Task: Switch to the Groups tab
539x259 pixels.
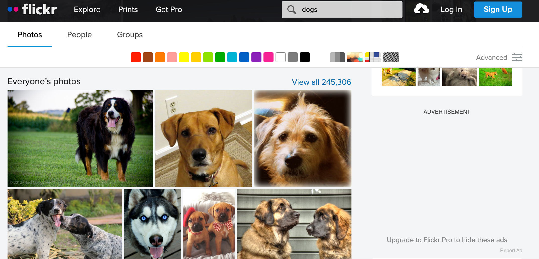Action: [130, 35]
